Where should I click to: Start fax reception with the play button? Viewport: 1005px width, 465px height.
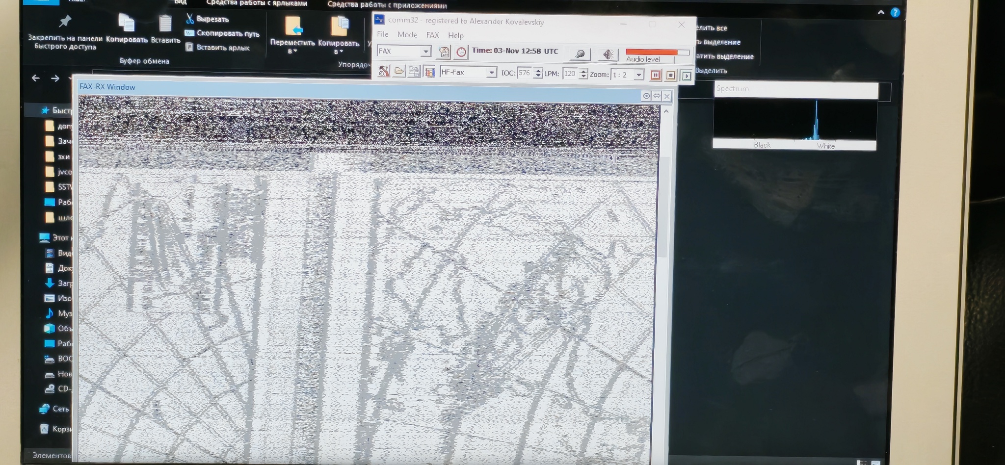click(686, 76)
